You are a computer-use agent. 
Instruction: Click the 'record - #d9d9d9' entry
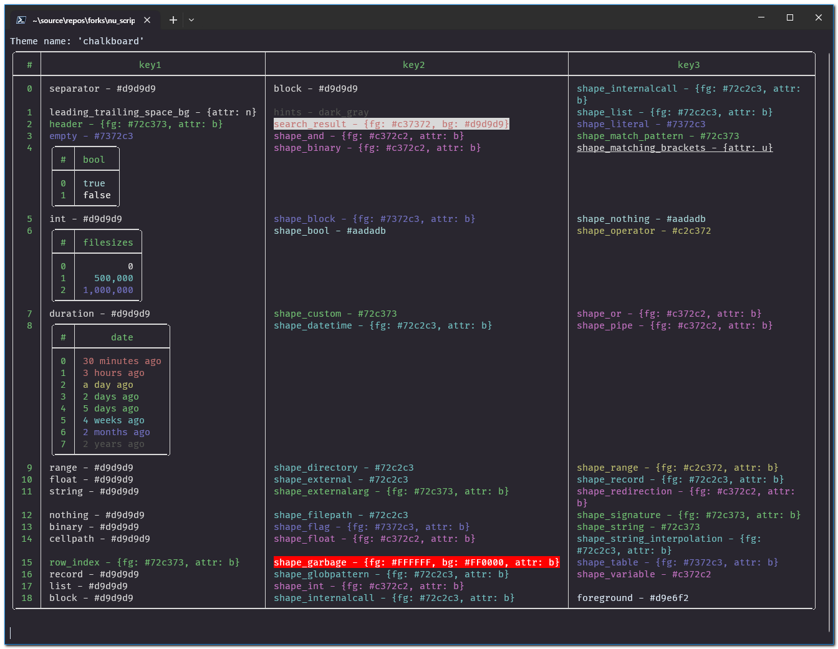pos(94,574)
